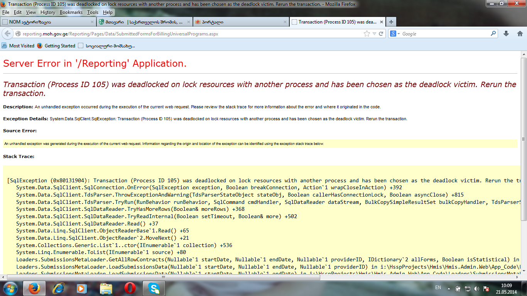527x296 pixels.
Task: Click the search magnifier icon
Action: (x=493, y=34)
